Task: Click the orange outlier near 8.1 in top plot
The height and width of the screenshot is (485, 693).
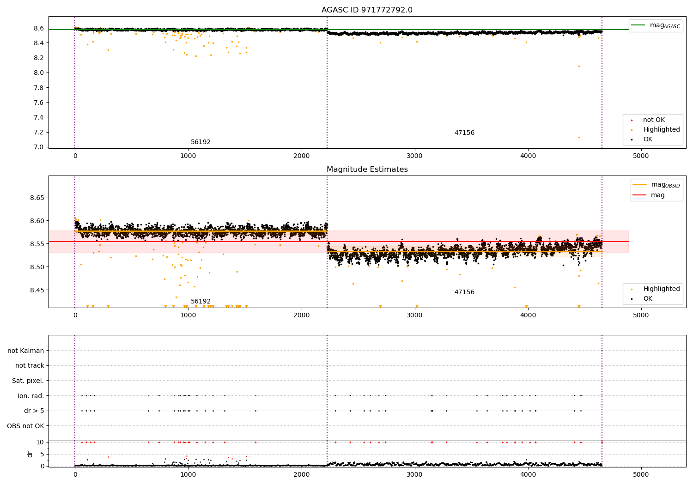Action: [579, 66]
